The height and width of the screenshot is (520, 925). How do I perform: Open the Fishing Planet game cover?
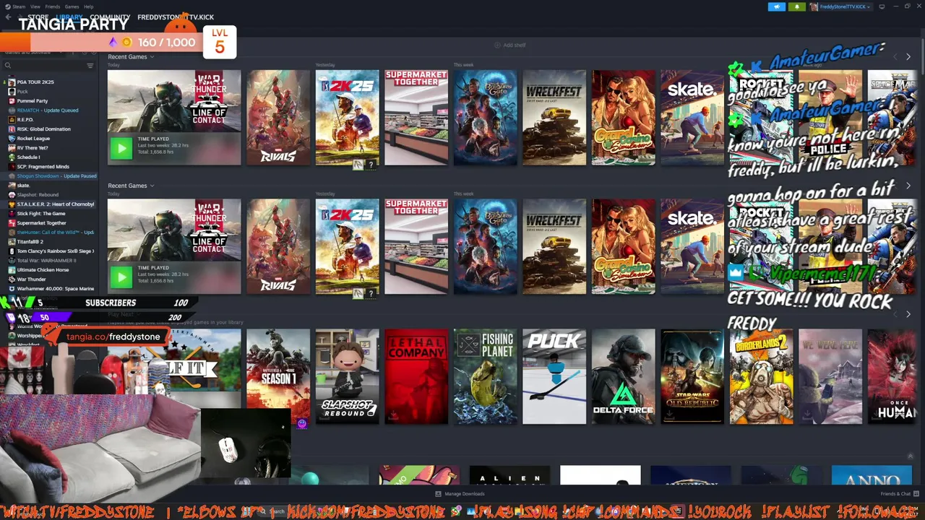[485, 376]
